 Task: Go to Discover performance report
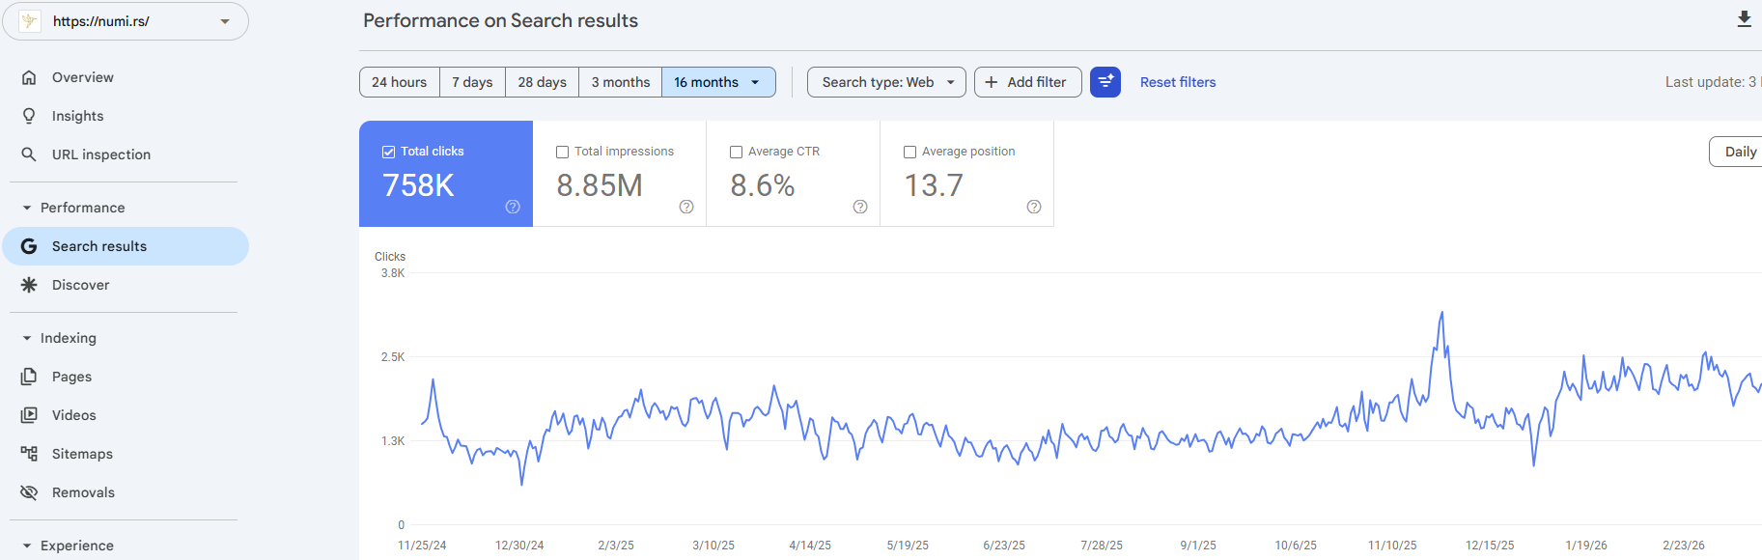pyautogui.click(x=80, y=285)
